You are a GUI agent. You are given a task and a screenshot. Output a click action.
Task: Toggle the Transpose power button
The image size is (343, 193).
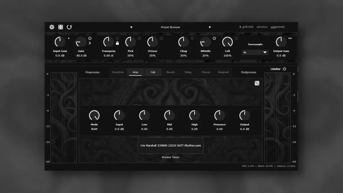[117, 38]
